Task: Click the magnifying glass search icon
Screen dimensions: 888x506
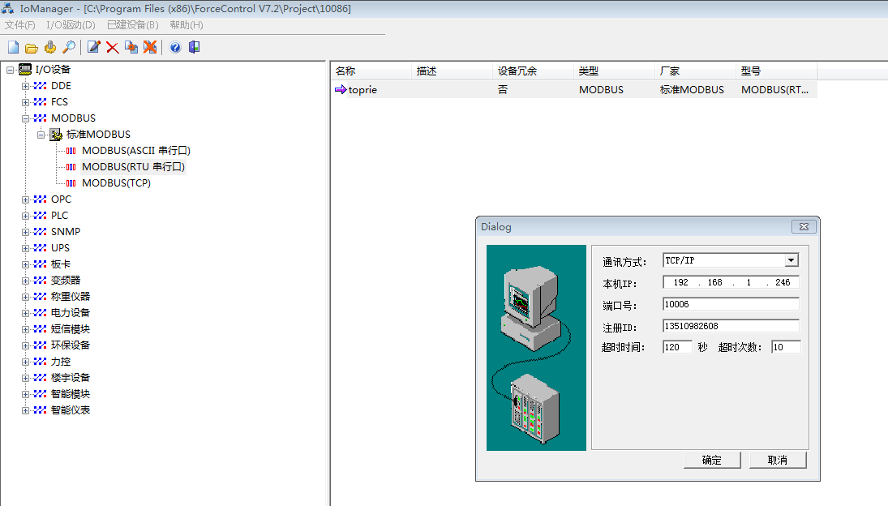Action: tap(69, 48)
